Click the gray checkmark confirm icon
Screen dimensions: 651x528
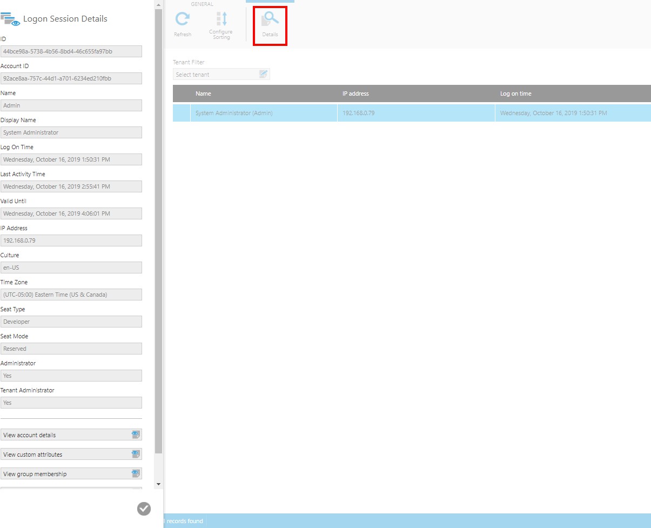pyautogui.click(x=144, y=509)
